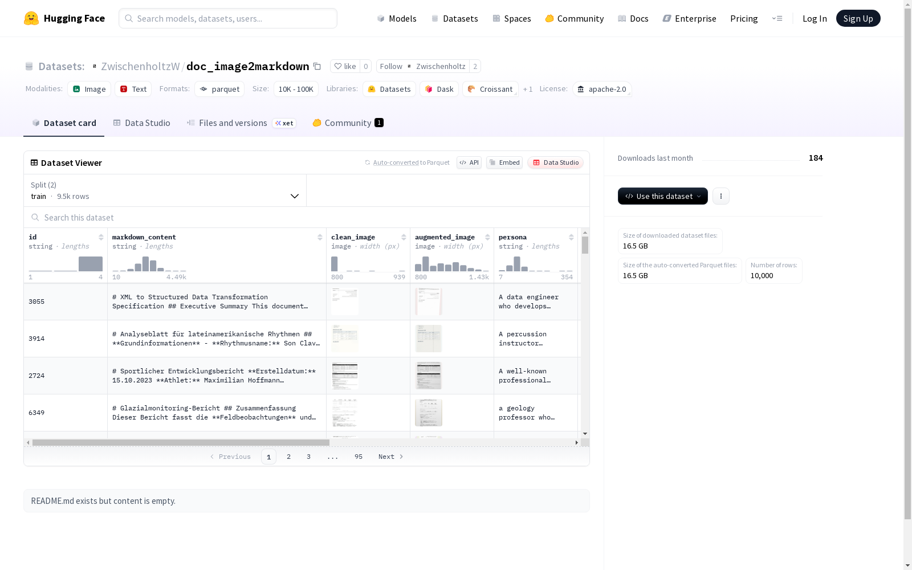Copy dataset name with copy icon
Viewport: 912px width, 570px height.
point(317,66)
